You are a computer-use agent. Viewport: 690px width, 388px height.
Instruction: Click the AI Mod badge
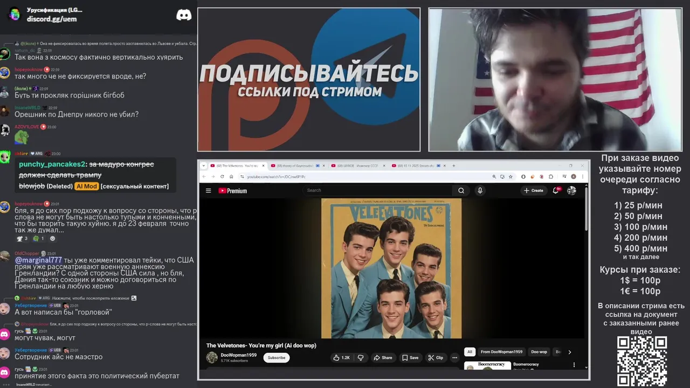pos(86,186)
